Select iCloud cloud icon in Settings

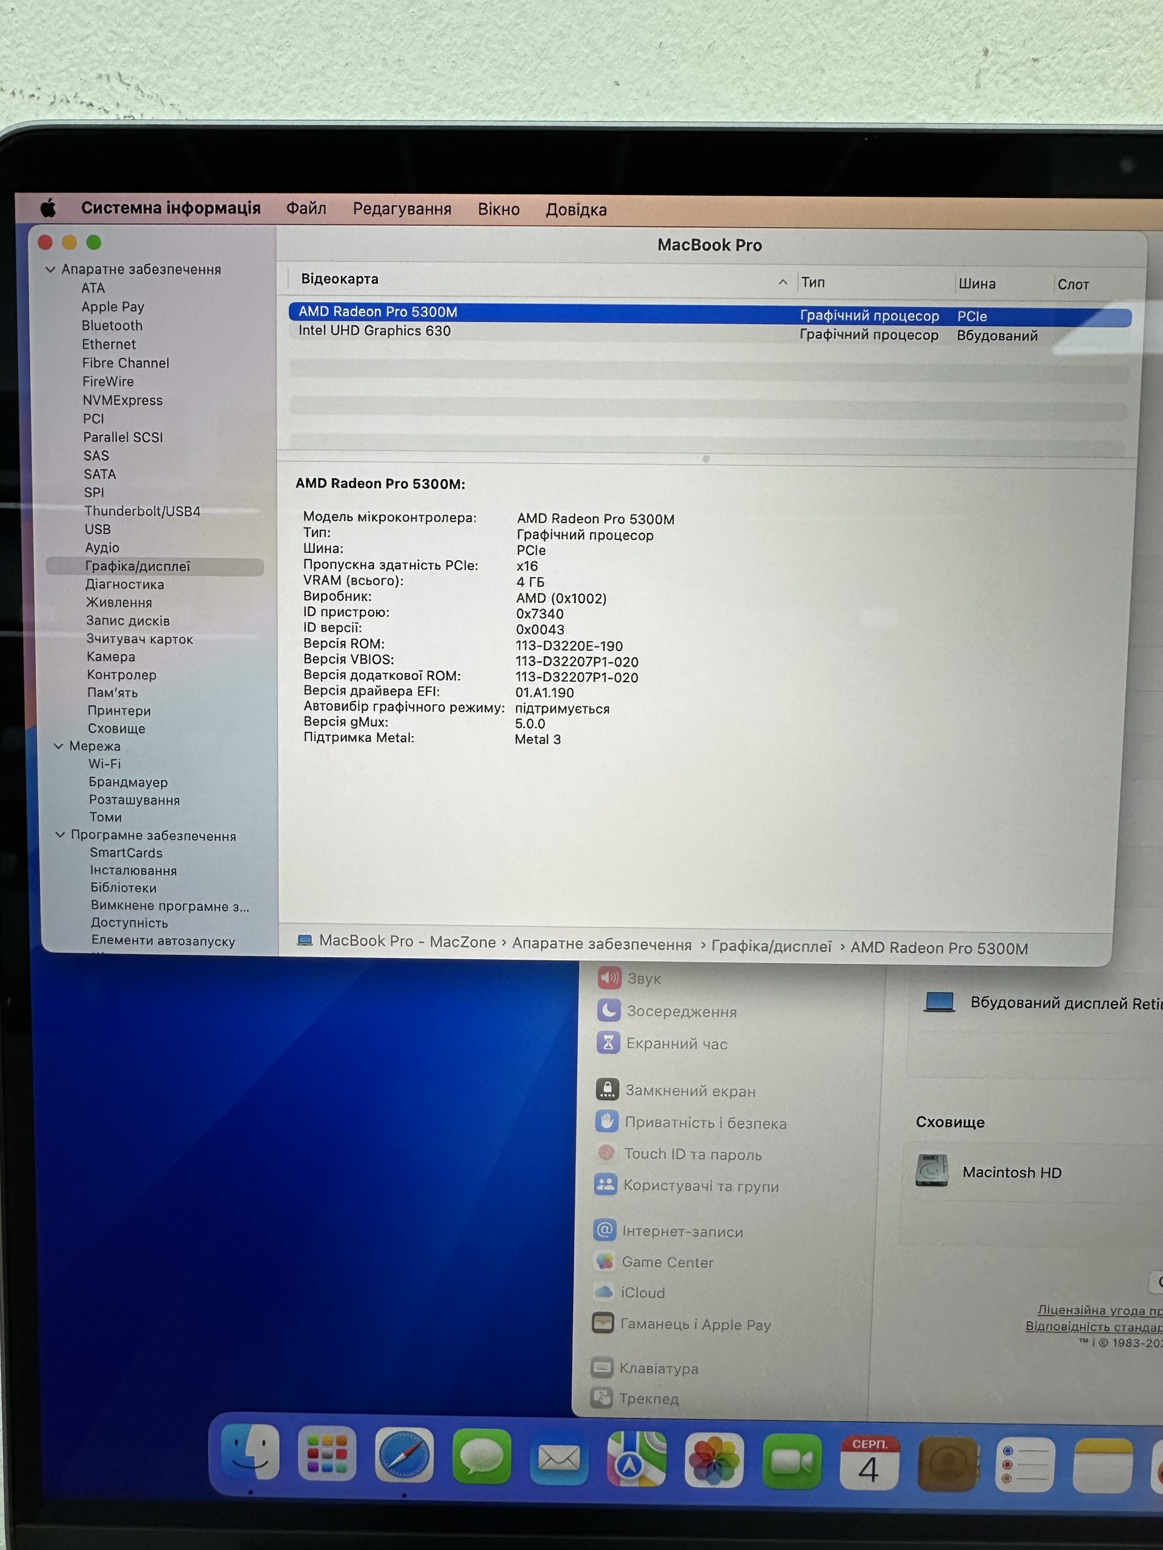click(603, 1291)
